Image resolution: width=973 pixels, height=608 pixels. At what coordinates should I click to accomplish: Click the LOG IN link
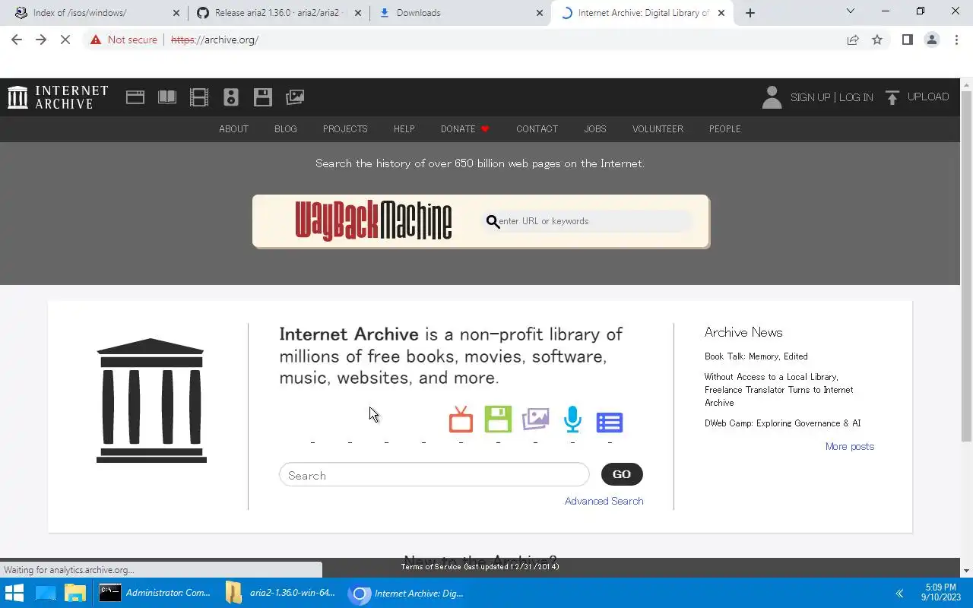click(856, 97)
